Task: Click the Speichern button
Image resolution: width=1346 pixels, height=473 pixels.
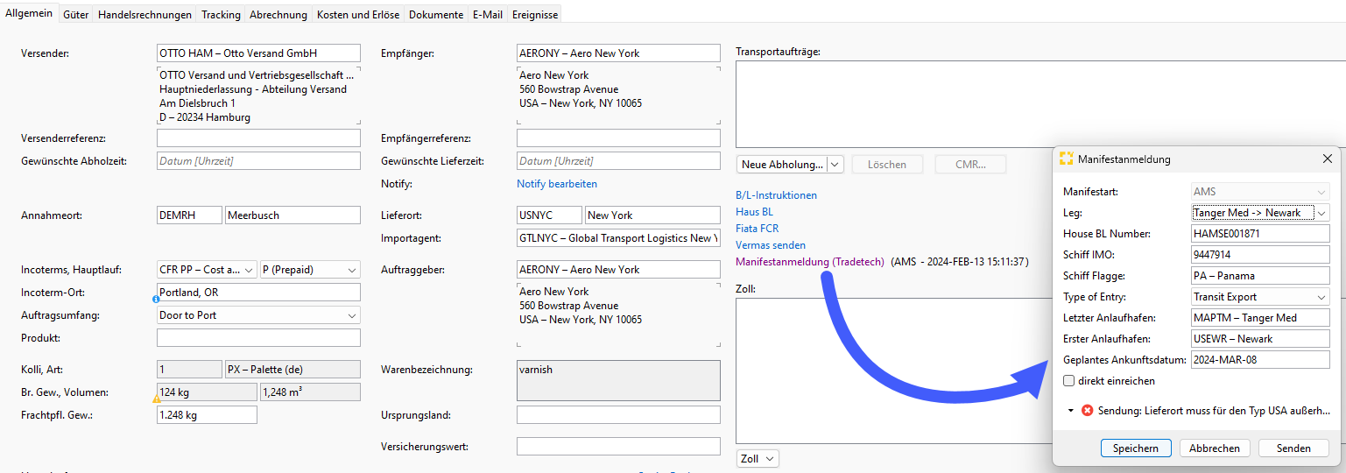Action: [1135, 448]
